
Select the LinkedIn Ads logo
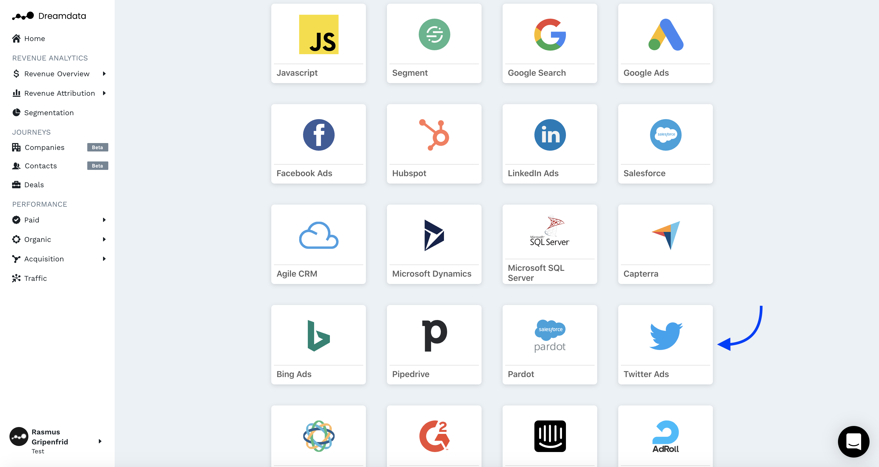coord(550,135)
